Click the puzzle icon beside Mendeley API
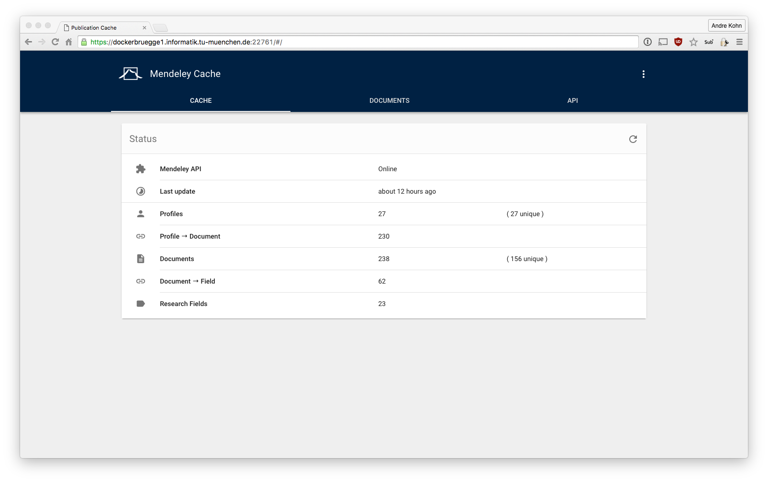 tap(141, 169)
